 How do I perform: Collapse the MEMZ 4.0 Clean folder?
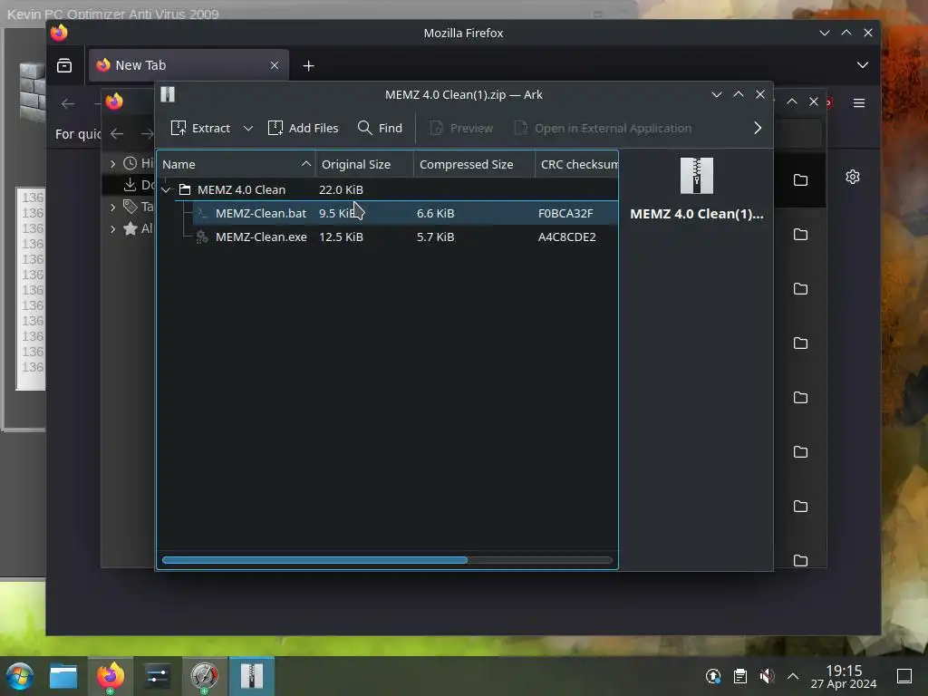(x=167, y=190)
